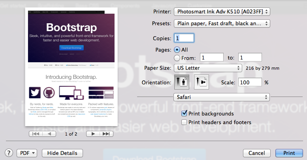Click Hide Details button
Screen dimensions: 307x160
62,153
